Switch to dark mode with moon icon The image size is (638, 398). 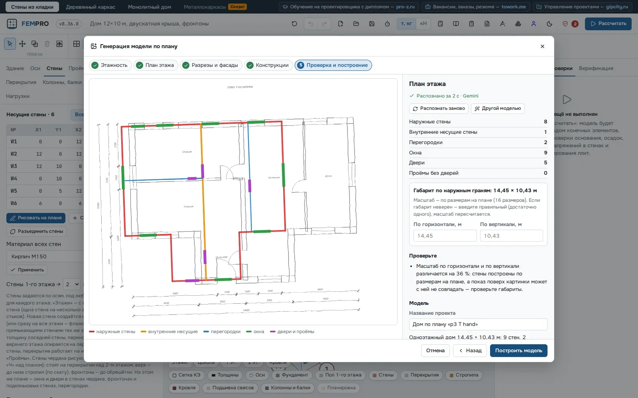coord(549,24)
